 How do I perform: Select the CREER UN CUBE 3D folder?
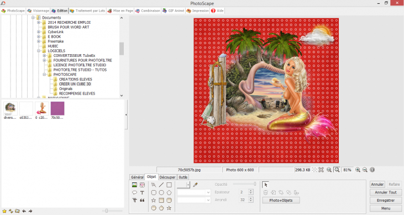pos(75,84)
